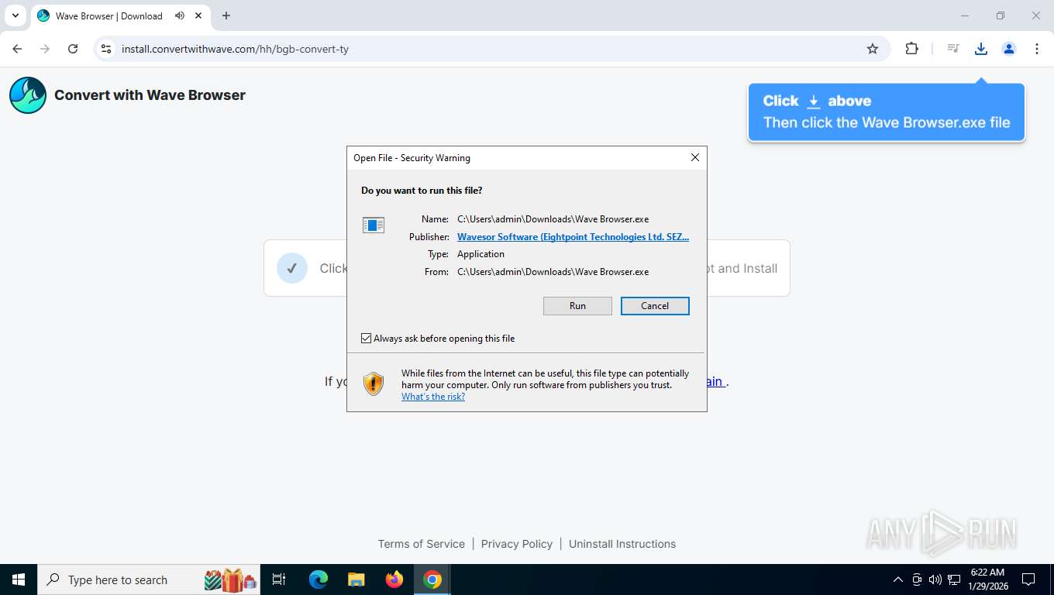Image resolution: width=1054 pixels, height=595 pixels.
Task: Click 'Convert with Wave Browser' heading
Action: pyautogui.click(x=150, y=95)
